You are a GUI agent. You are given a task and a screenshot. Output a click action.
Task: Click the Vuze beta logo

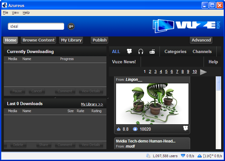pos(187,26)
